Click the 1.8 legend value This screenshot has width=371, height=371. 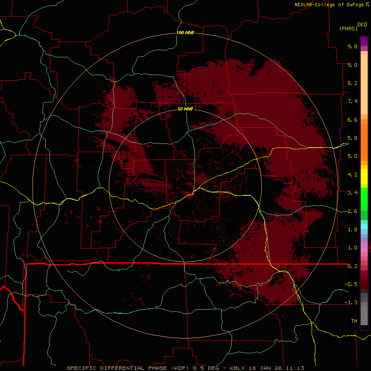[352, 230]
